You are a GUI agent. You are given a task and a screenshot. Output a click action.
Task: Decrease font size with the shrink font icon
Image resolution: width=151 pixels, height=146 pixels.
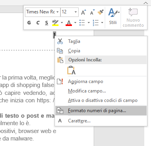click(92, 12)
